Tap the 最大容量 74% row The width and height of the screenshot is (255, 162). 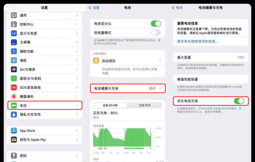point(211,57)
